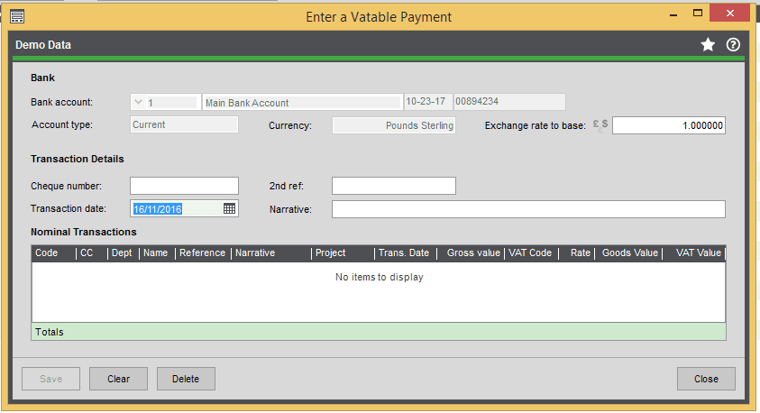The height and width of the screenshot is (413, 760).
Task: Maximize the Enter a Vatable Payment window
Action: (x=698, y=14)
